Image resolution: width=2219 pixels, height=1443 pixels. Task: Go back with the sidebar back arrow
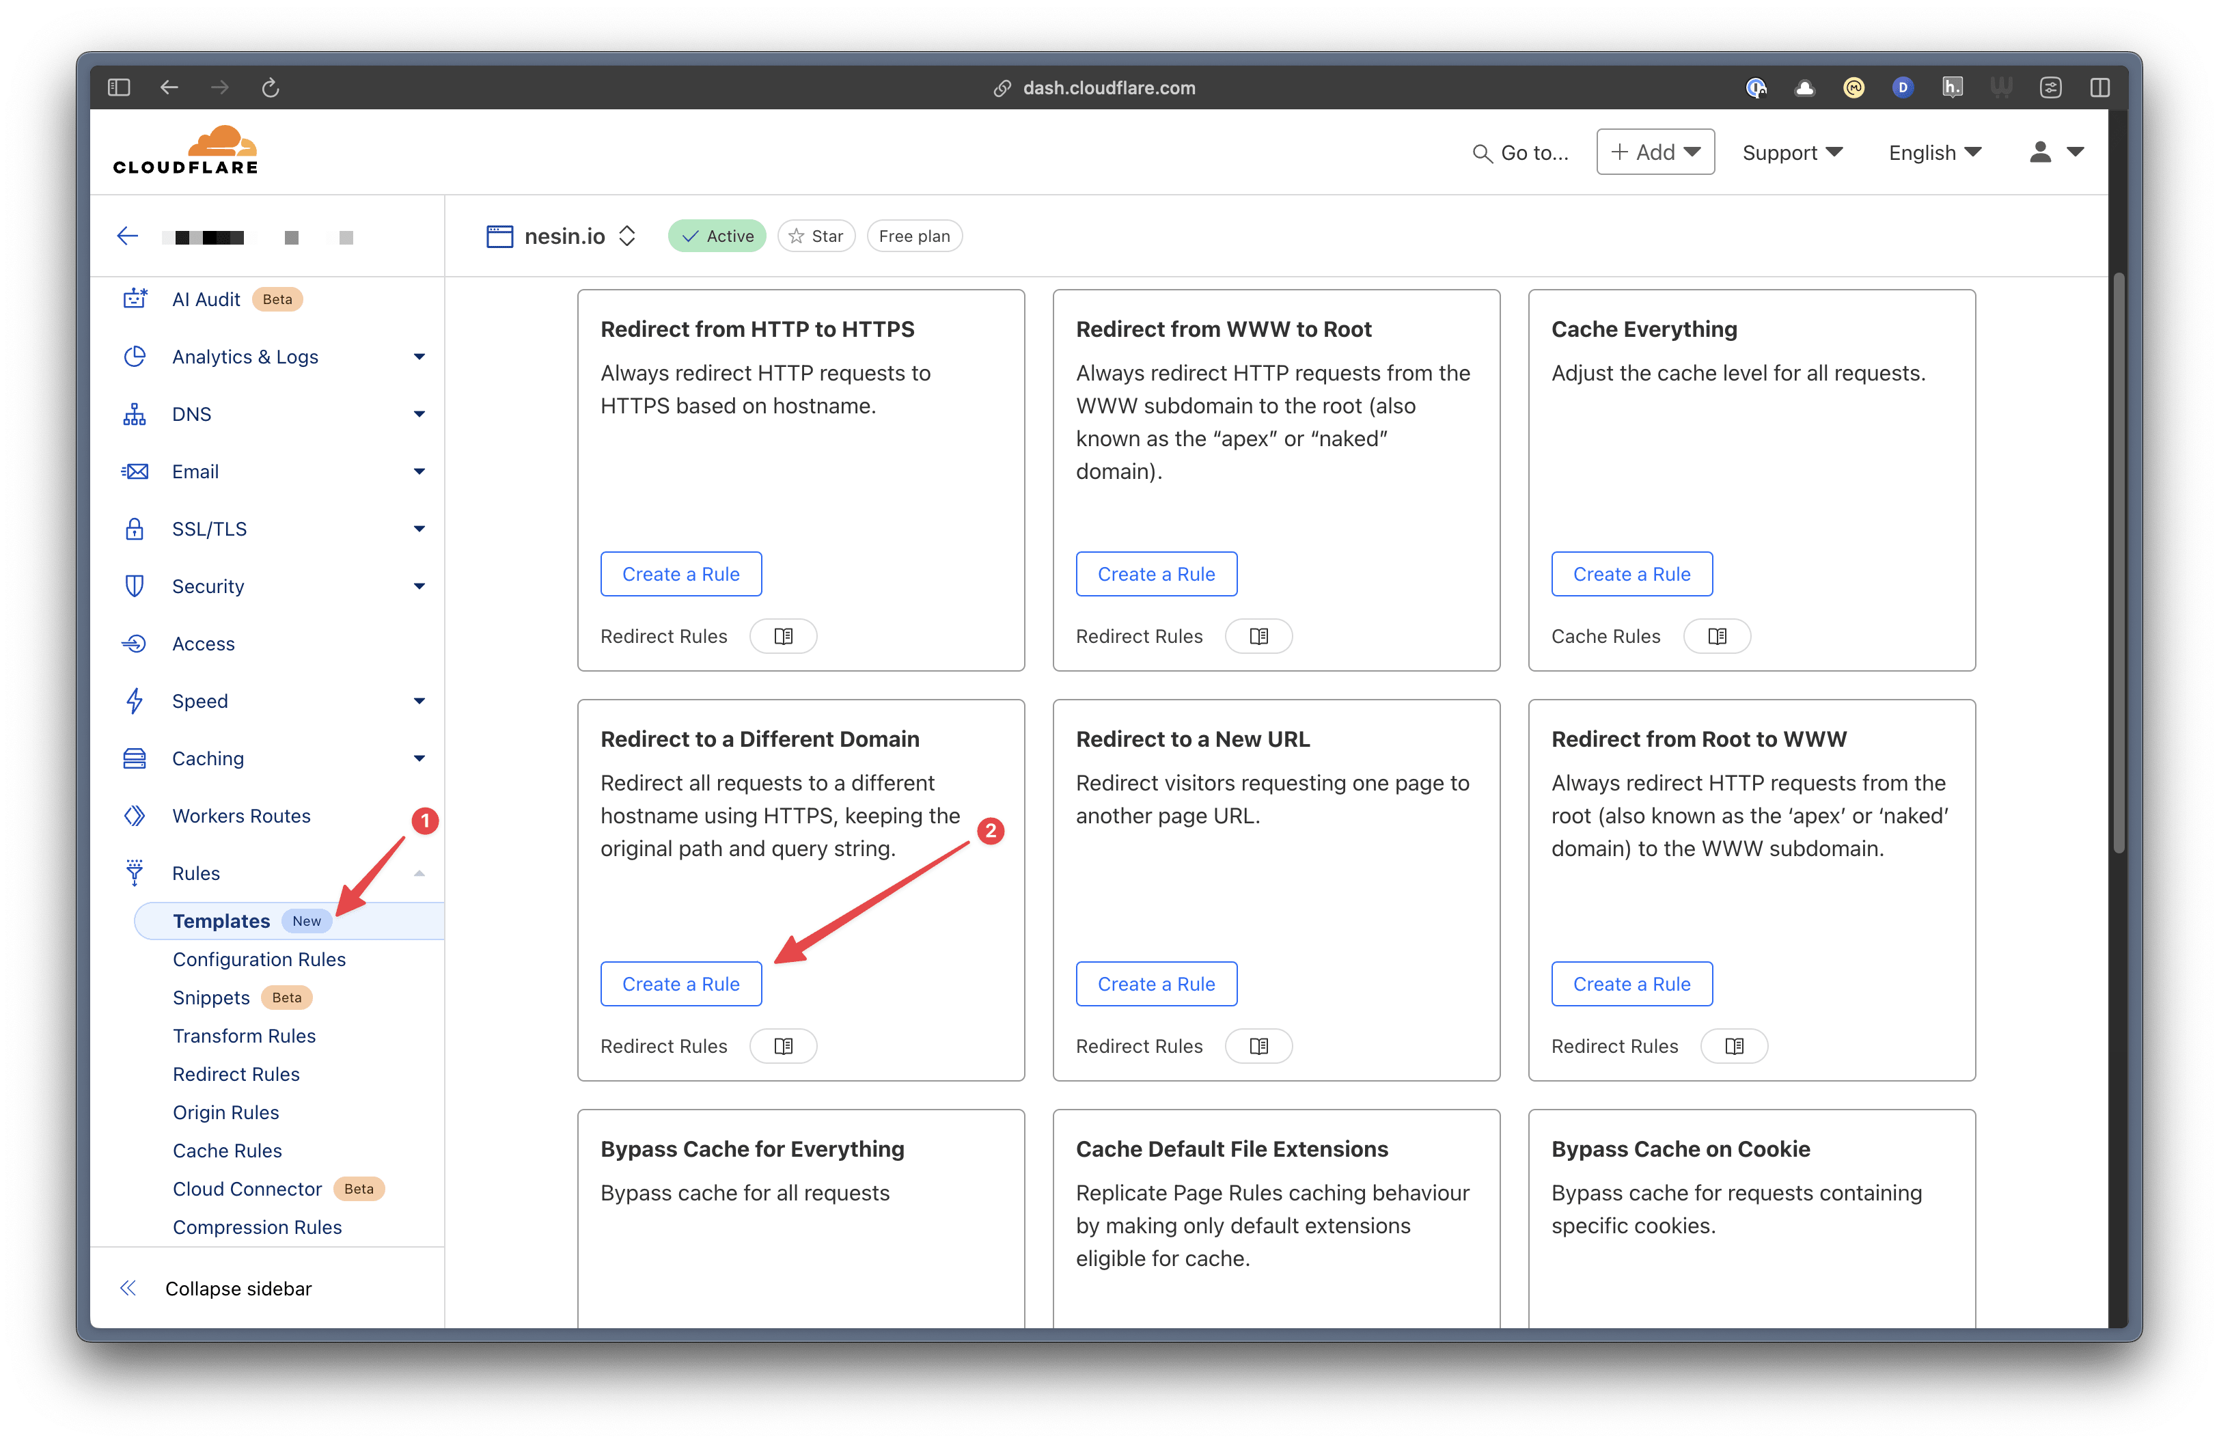[x=128, y=236]
